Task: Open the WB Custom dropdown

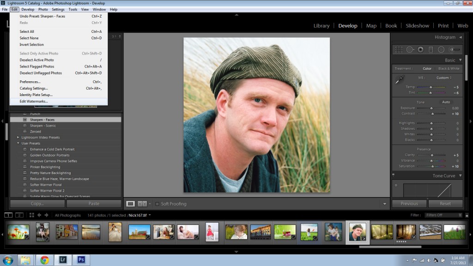Action: (x=444, y=78)
